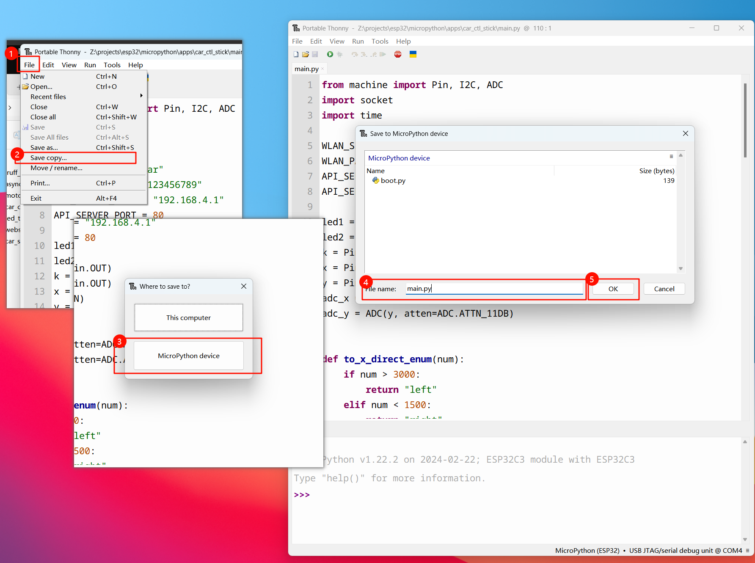Image resolution: width=755 pixels, height=563 pixels.
Task: Choose Print... from the File menu
Action: (x=84, y=183)
